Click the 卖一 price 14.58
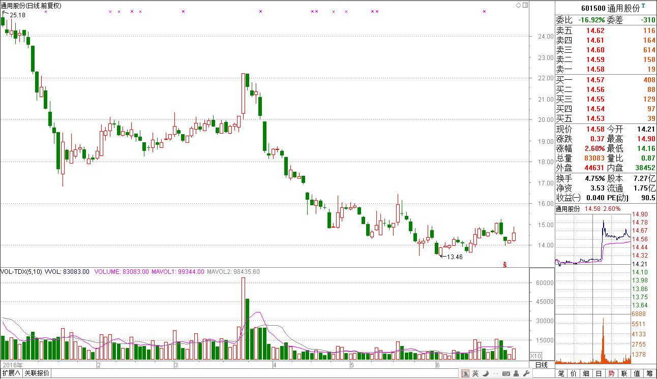Viewport: 657px width, 379px height. 595,69
